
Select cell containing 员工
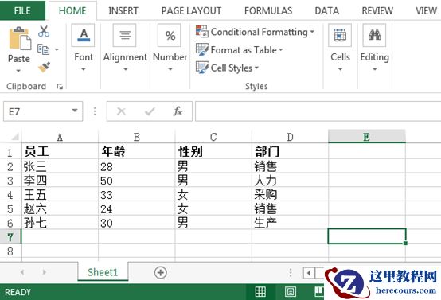coord(60,151)
